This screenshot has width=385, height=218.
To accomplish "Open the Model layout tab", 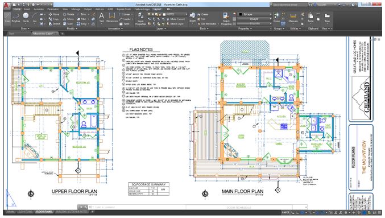I will pyautogui.click(x=10, y=212).
